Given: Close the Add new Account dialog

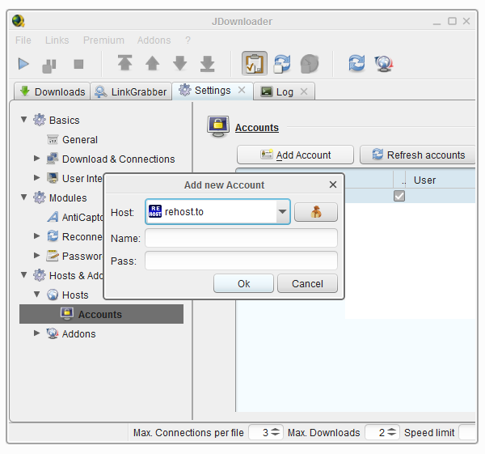Looking at the screenshot, I should pos(333,185).
